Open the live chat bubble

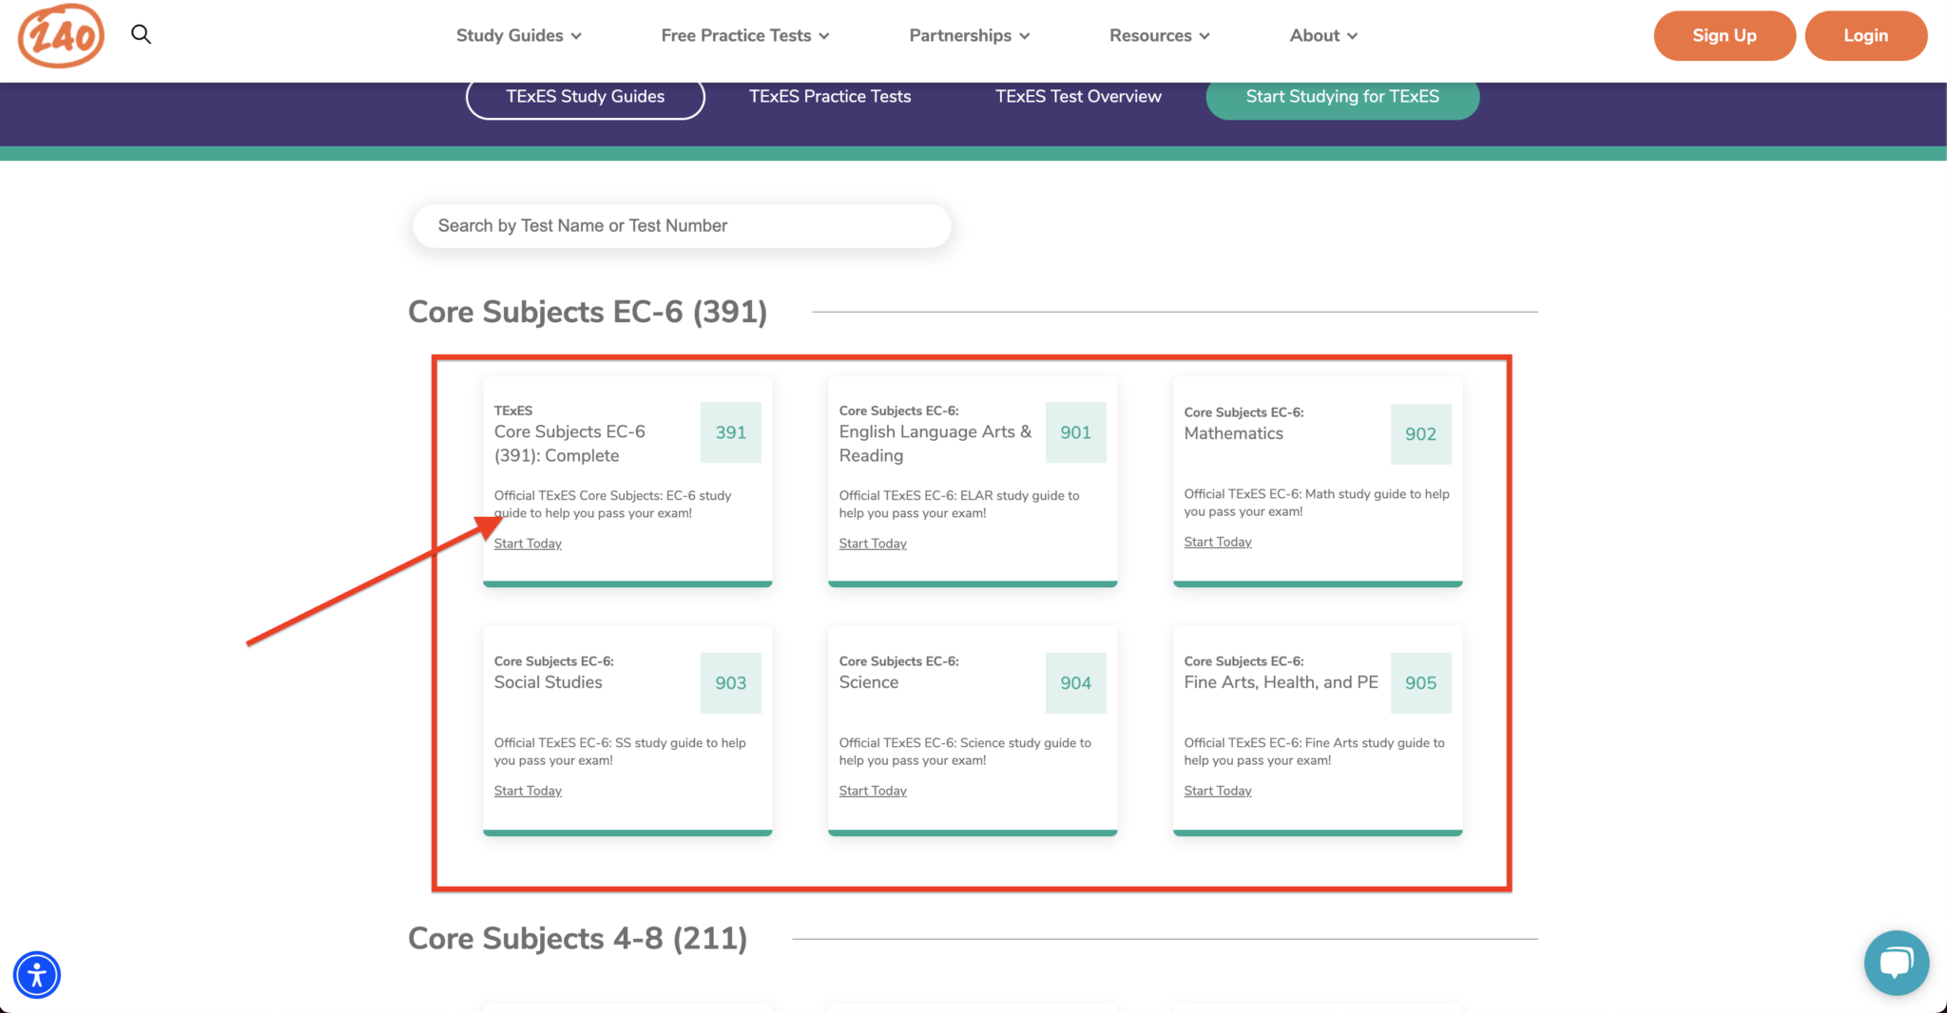(1896, 963)
